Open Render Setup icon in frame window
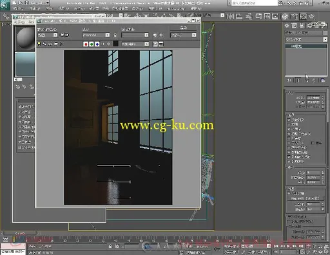The image size is (330, 255). [x=155, y=35]
